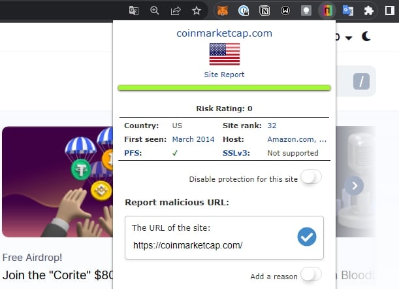Click the PFS label link
Image resolution: width=399 pixels, height=289 pixels.
click(133, 153)
